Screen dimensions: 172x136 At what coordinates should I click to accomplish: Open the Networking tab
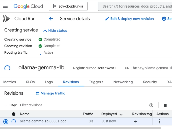click(x=123, y=82)
